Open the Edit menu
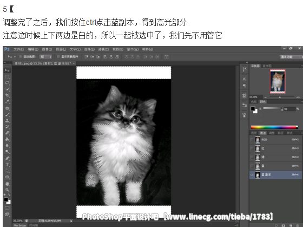This screenshot has height=227, width=303. [33, 49]
